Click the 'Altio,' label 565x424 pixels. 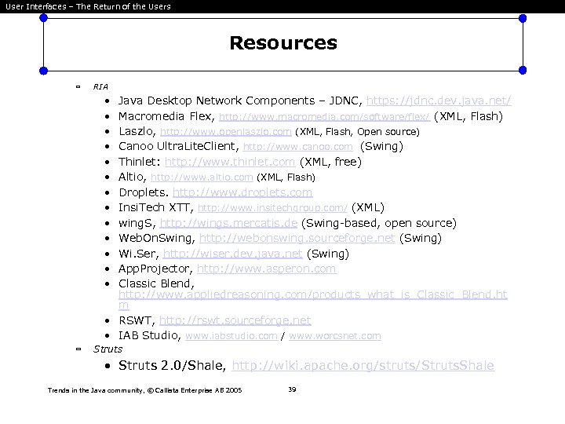133,177
